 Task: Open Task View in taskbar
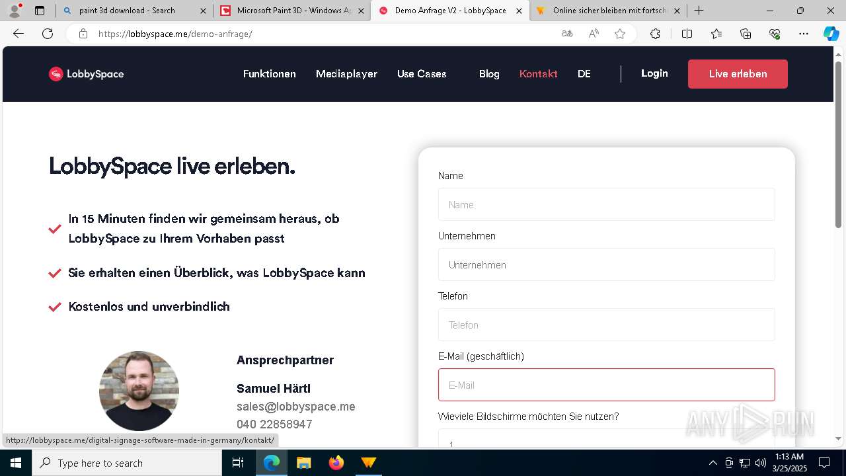click(238, 463)
